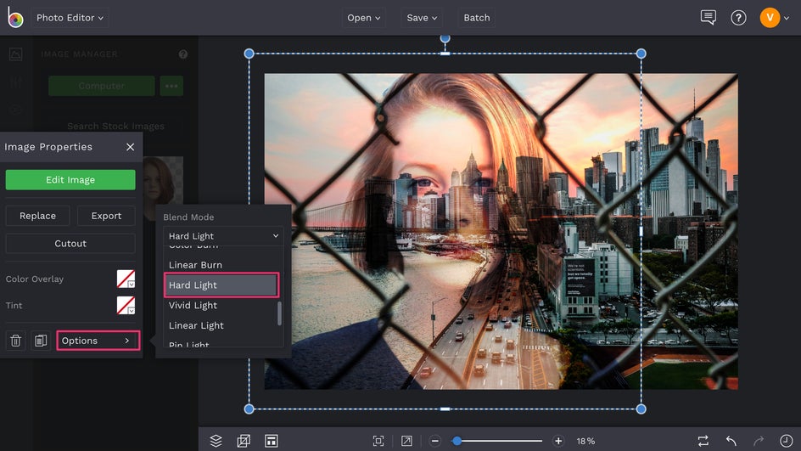Viewport: 801px width, 451px height.
Task: Click the fullscreen expand arrow icon
Action: [x=406, y=441]
